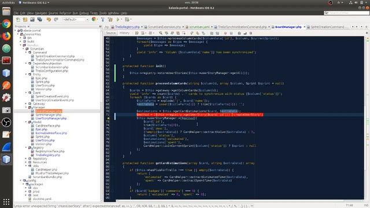
Task: Expand the Repository folder
Action: click(26, 158)
